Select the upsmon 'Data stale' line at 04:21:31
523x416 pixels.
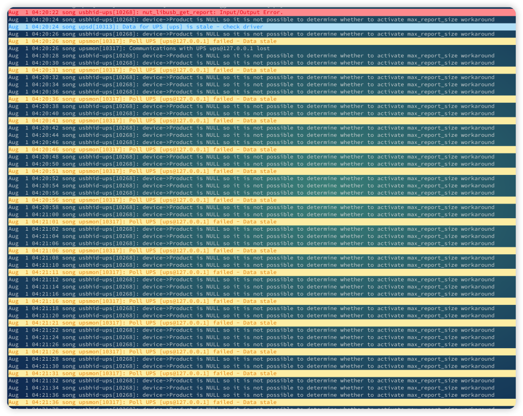[261, 374]
